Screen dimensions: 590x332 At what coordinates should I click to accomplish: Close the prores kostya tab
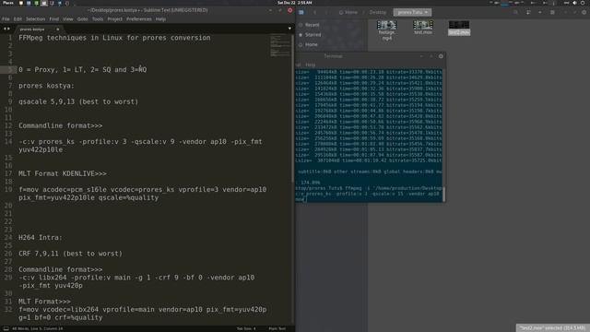click(x=57, y=29)
